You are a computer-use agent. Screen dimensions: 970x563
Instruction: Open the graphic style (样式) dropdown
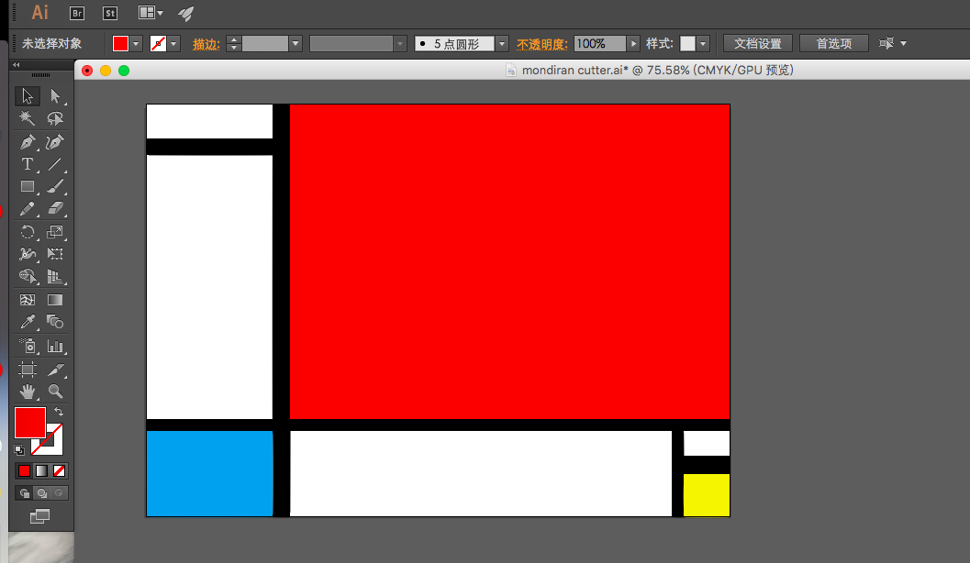(703, 44)
